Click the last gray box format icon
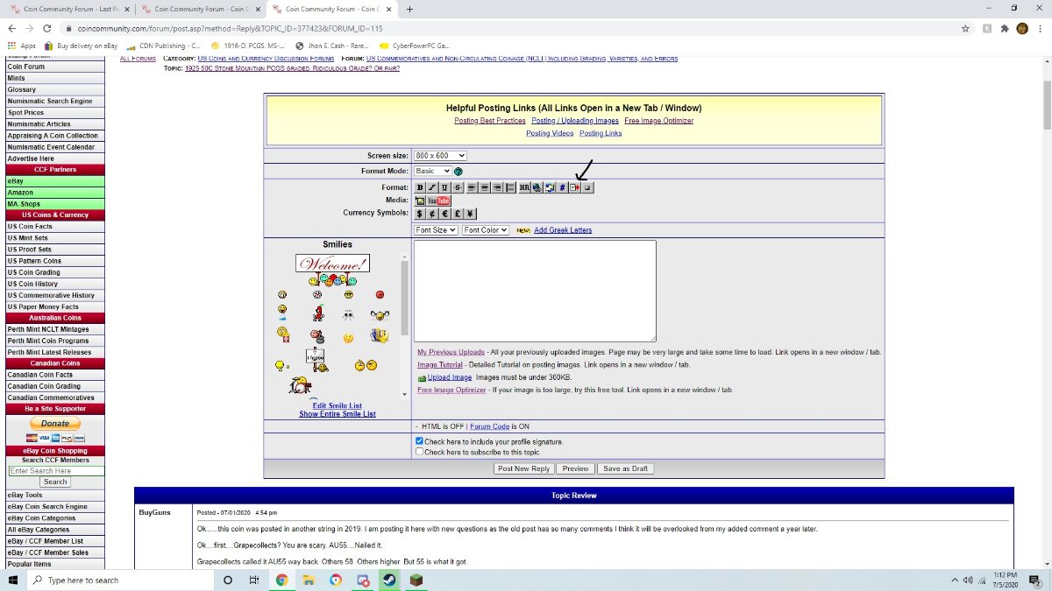Viewport: 1052px width, 591px height. 587,187
